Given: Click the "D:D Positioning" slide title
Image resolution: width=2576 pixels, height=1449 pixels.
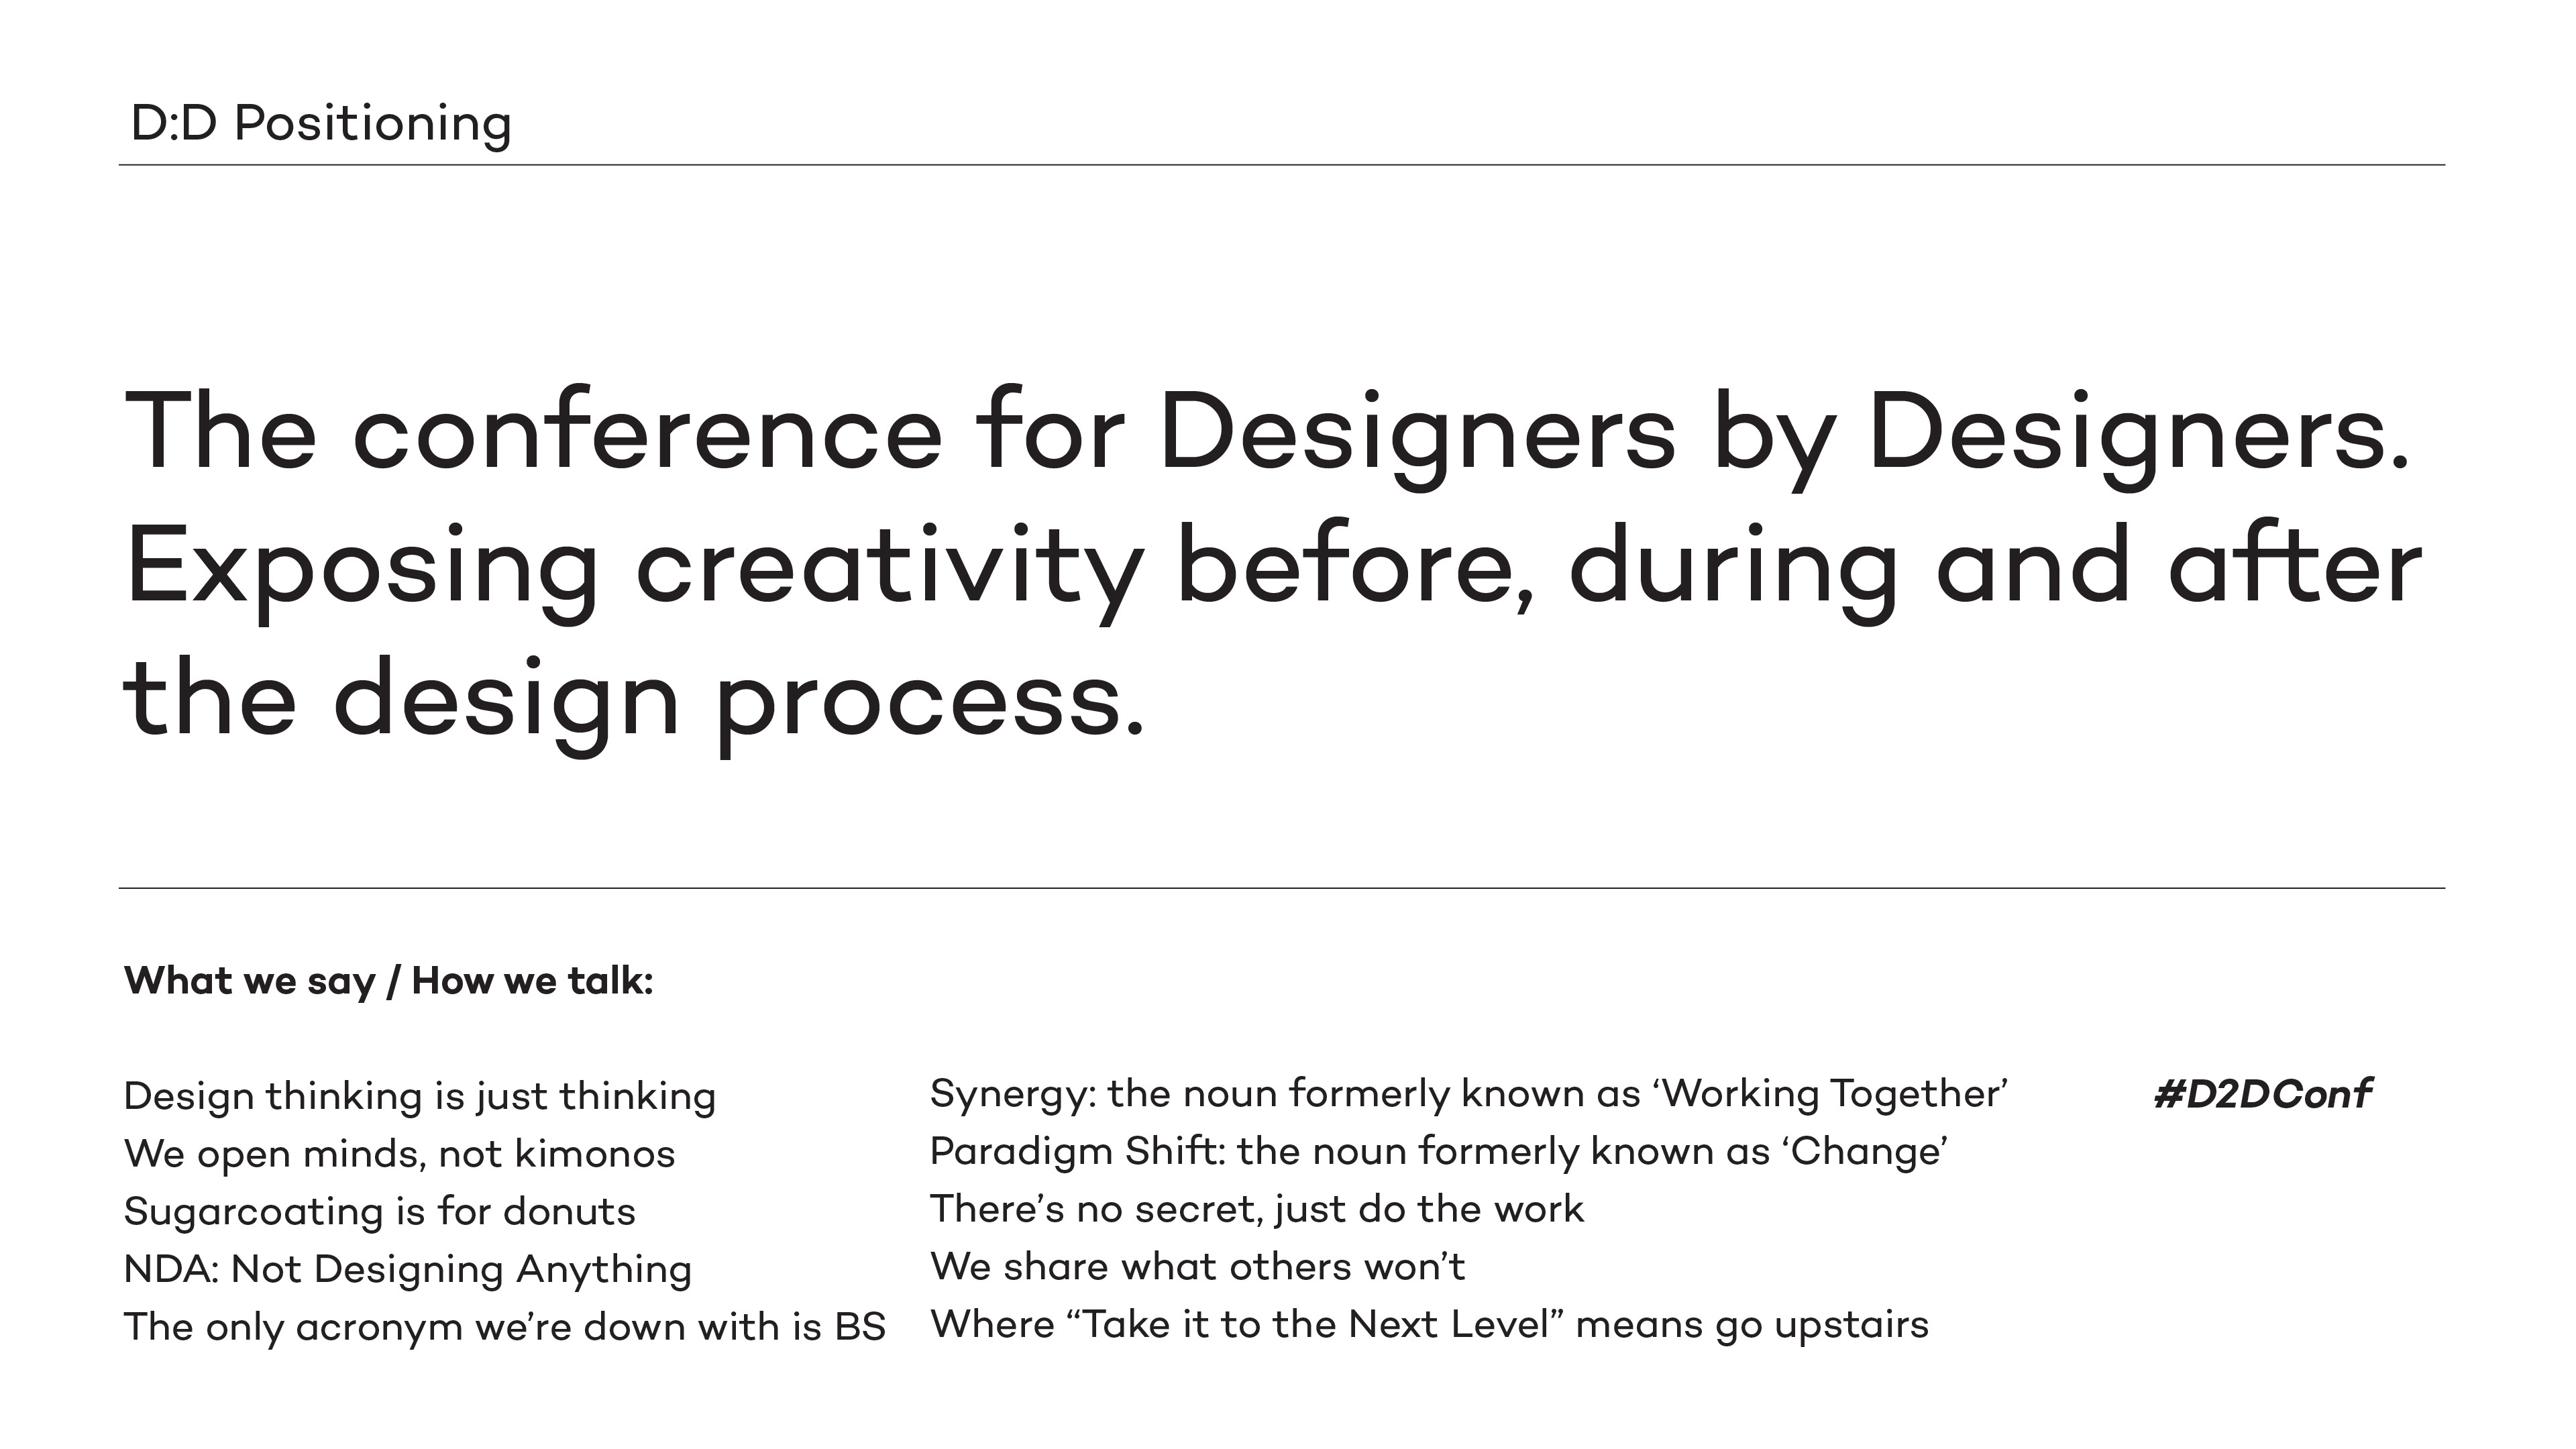Looking at the screenshot, I should tap(321, 124).
